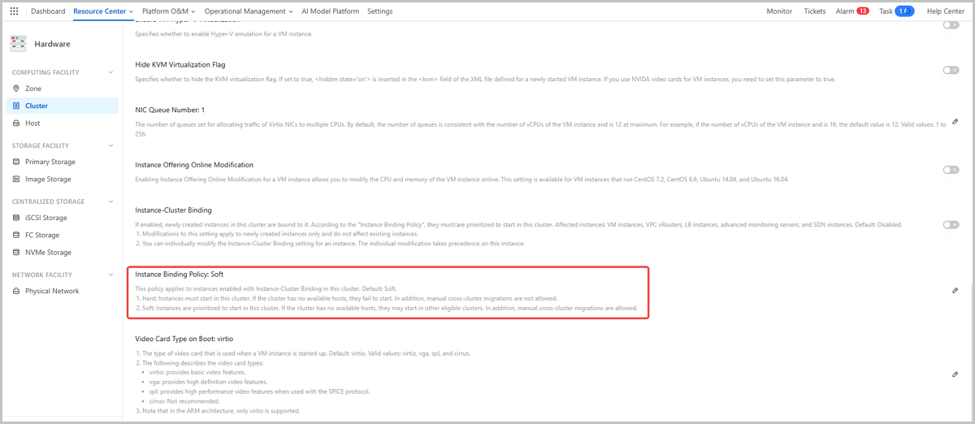This screenshot has width=975, height=424.
Task: Select iSCSI Storage in the sidebar
Action: 45,218
